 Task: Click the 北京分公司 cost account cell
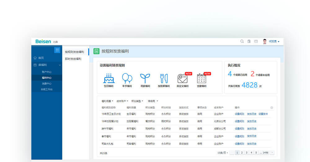click(220, 122)
